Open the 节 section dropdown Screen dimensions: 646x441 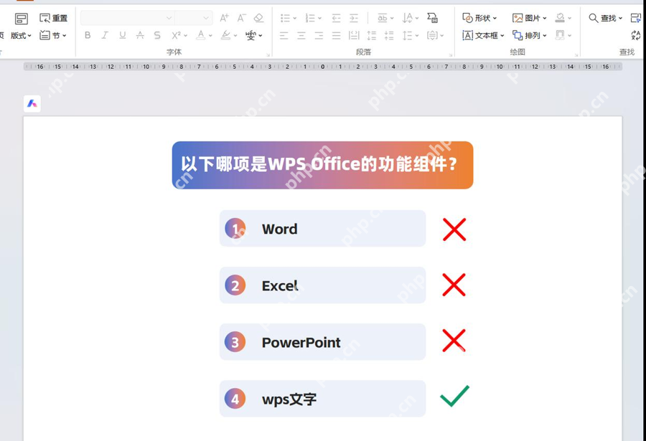53,35
